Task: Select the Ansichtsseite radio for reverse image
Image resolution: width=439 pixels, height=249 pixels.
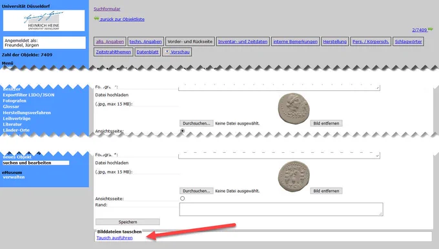Action: [183, 198]
